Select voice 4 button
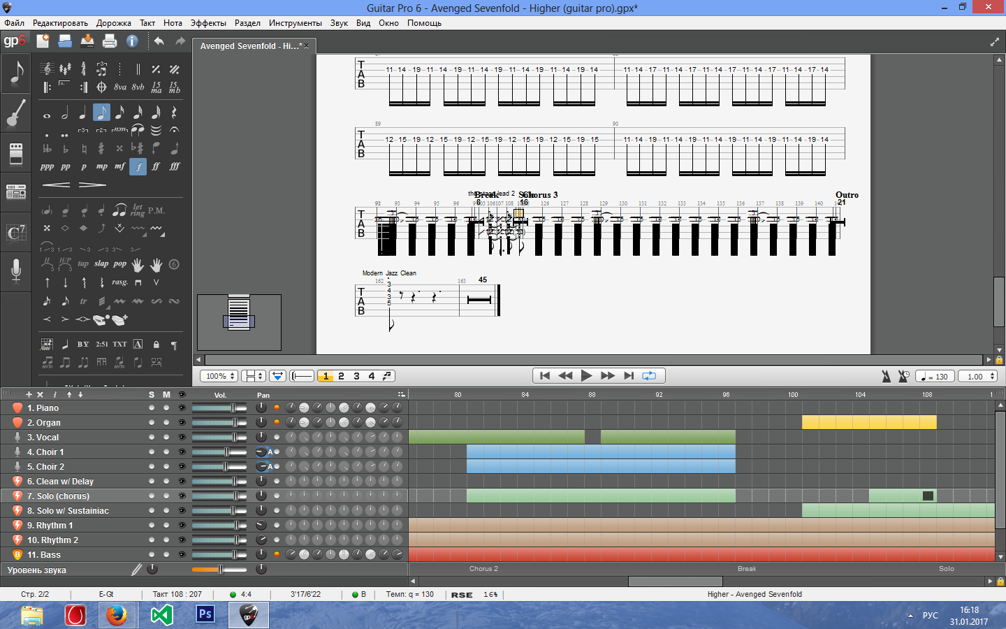 (372, 376)
